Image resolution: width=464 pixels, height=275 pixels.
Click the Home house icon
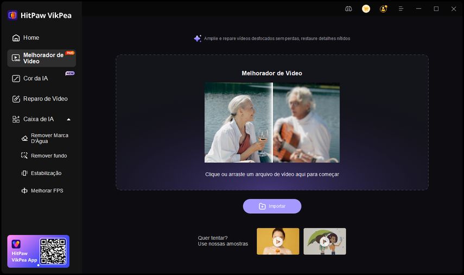(16, 38)
